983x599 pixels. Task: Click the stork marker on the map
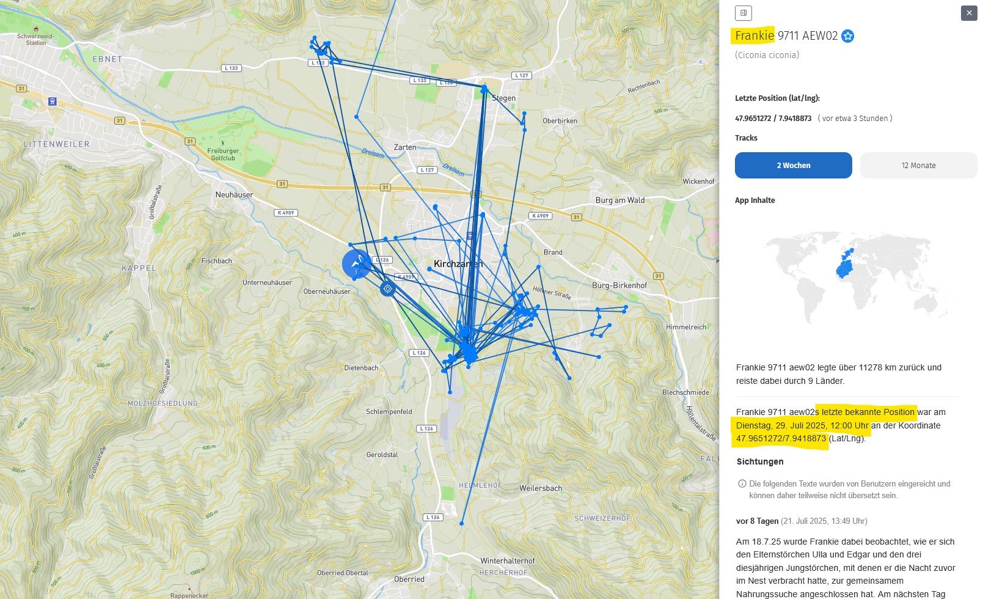coord(356,263)
